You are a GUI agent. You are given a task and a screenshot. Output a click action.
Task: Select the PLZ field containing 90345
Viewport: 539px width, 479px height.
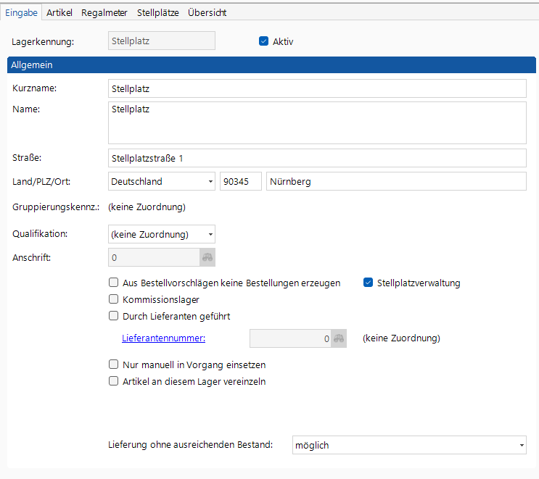point(241,181)
